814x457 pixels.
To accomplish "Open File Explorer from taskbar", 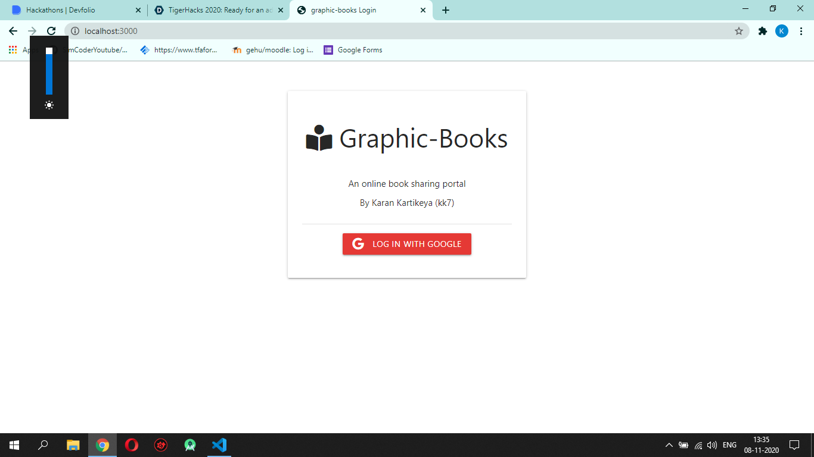I will 73,445.
